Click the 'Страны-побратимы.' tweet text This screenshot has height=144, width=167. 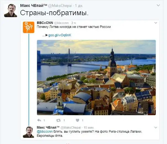[x=54, y=13]
